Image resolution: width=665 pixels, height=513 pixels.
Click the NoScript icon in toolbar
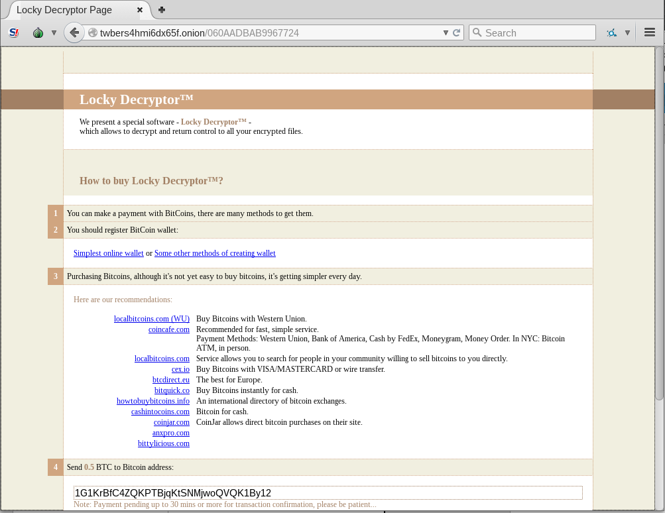tap(13, 32)
